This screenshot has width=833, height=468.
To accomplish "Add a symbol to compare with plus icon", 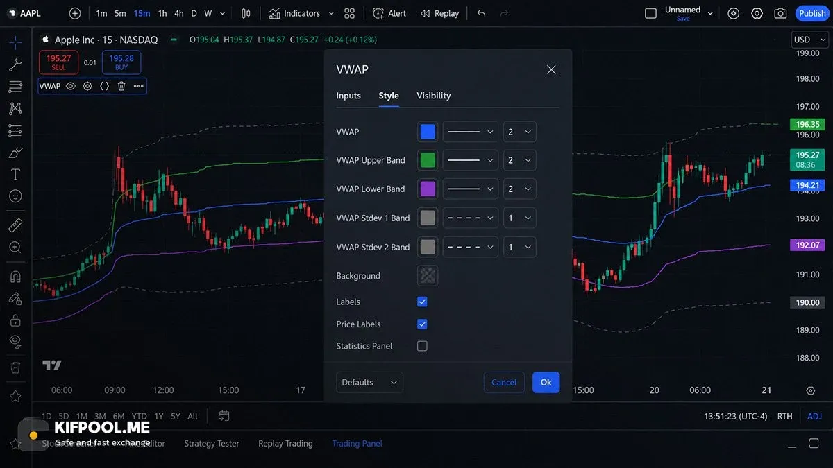I will tap(75, 13).
